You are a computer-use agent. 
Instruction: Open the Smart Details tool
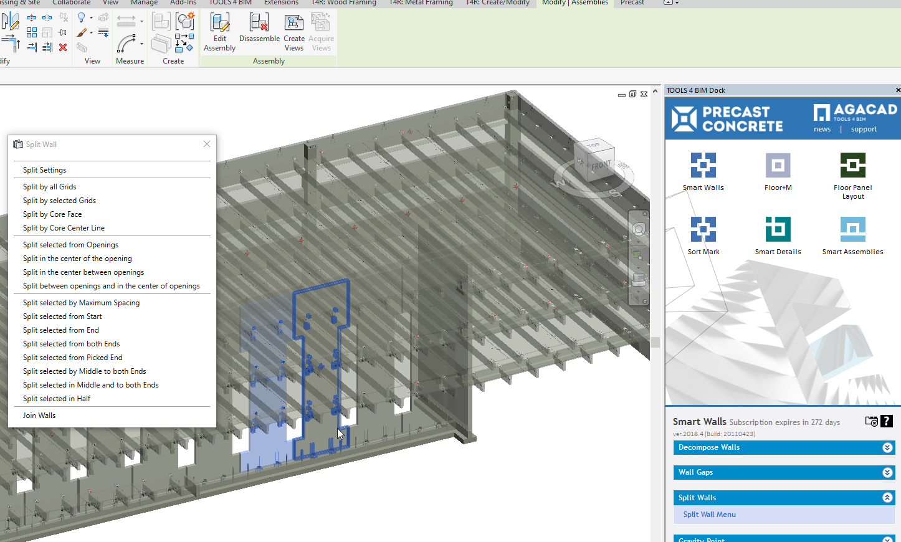tap(778, 230)
